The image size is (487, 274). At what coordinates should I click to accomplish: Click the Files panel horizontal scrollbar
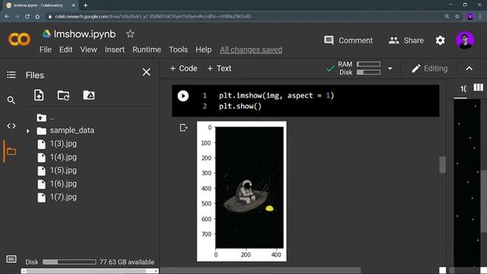coord(90,271)
